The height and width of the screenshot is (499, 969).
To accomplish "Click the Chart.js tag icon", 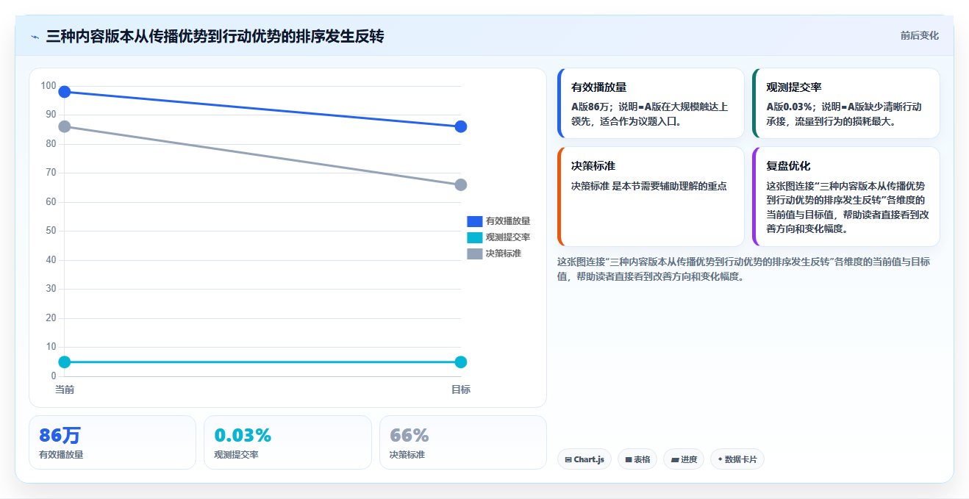I will pos(568,460).
